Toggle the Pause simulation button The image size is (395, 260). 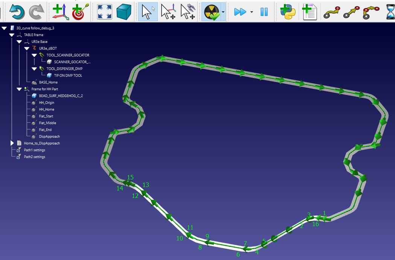(x=264, y=12)
